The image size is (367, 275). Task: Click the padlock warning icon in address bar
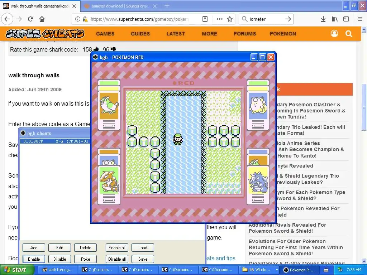[x=85, y=19]
